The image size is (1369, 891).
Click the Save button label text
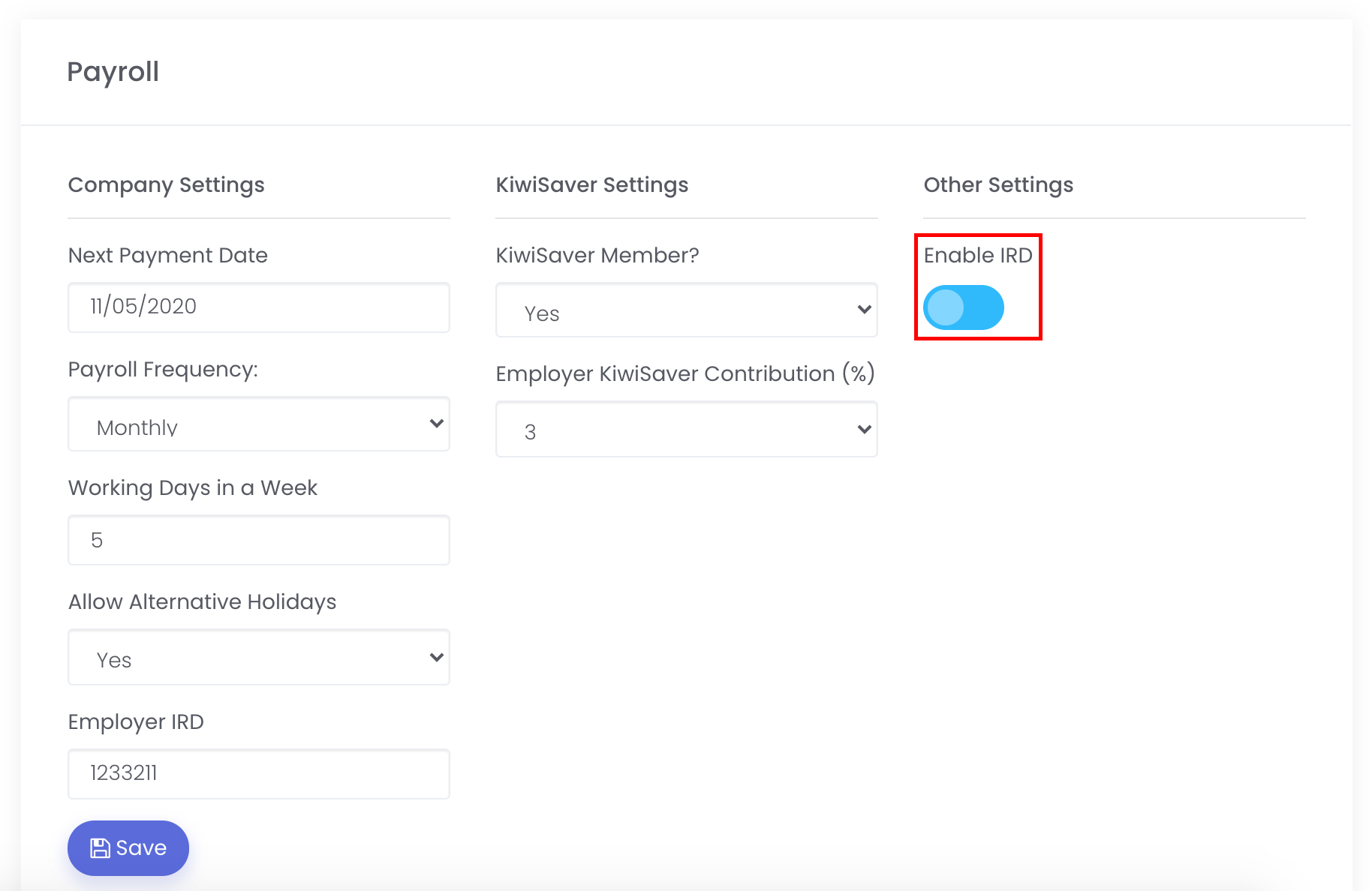[141, 848]
